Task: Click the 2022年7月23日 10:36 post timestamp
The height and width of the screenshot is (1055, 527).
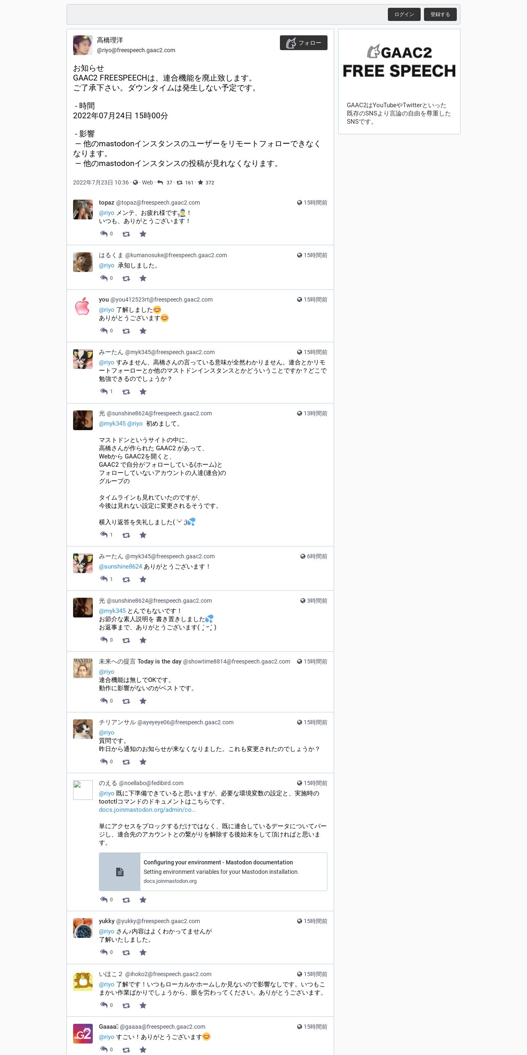Action: pyautogui.click(x=101, y=182)
